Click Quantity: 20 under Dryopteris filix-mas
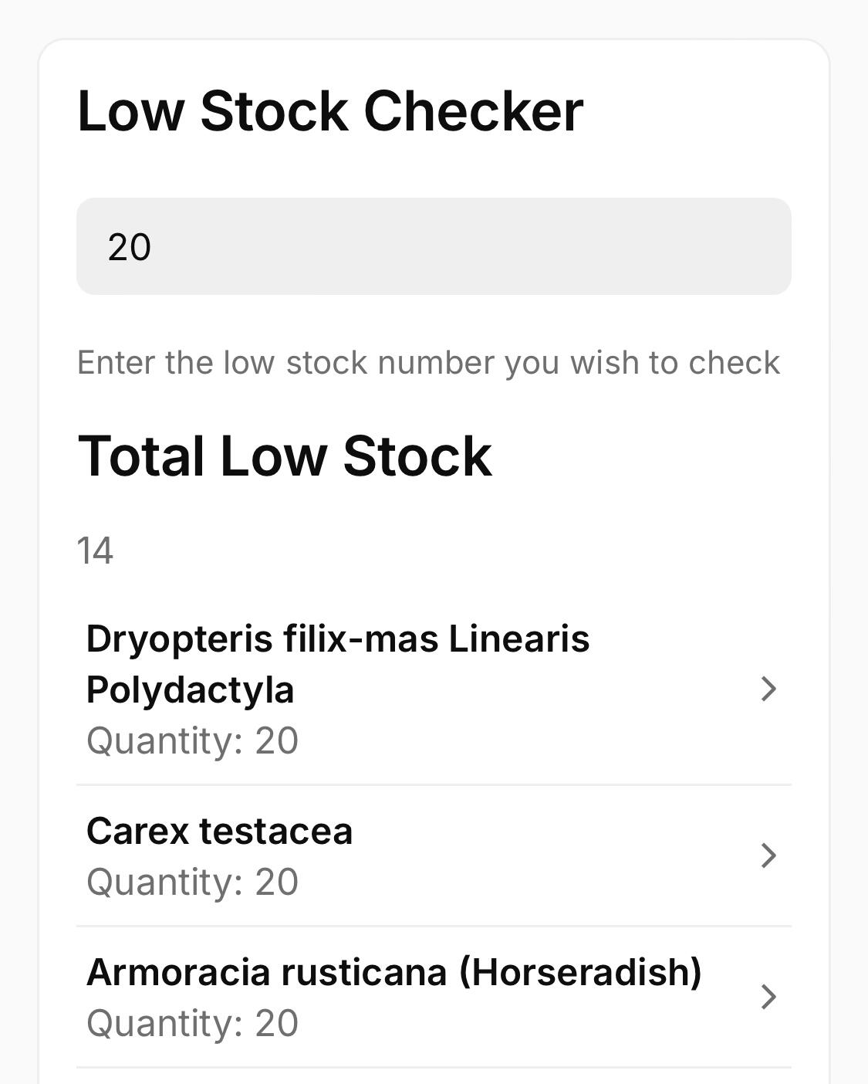The width and height of the screenshot is (868, 1084). click(x=192, y=741)
